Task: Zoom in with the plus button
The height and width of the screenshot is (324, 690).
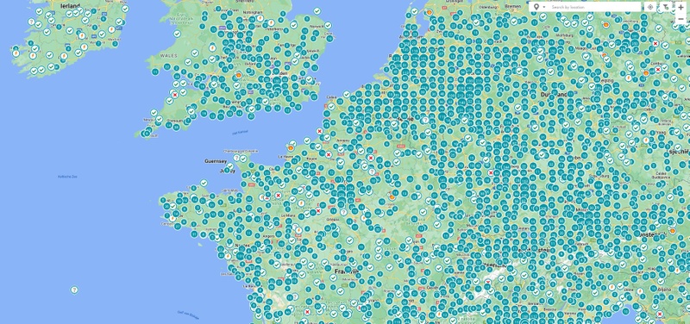Action: click(681, 8)
